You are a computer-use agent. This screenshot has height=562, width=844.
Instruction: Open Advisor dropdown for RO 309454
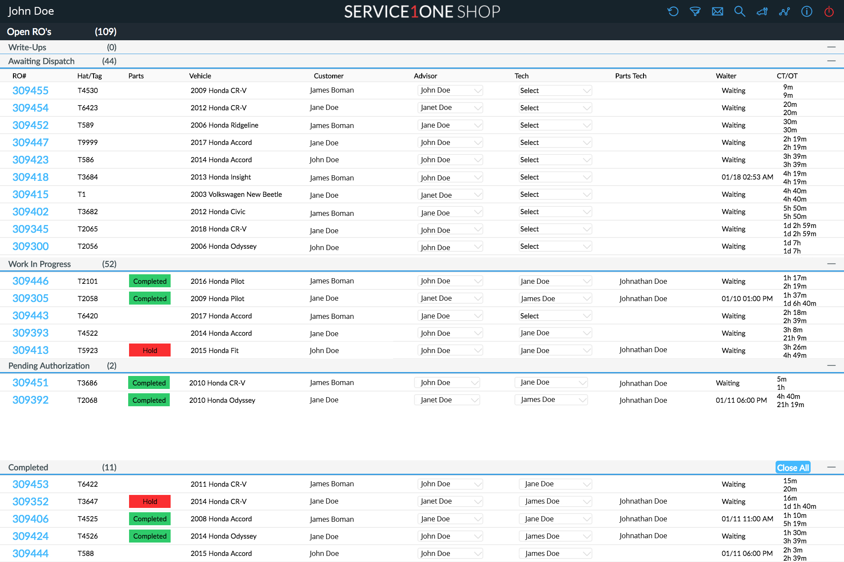(x=450, y=108)
